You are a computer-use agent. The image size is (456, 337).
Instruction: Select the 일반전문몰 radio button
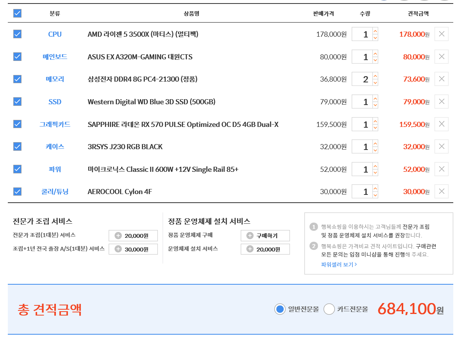tap(280, 309)
